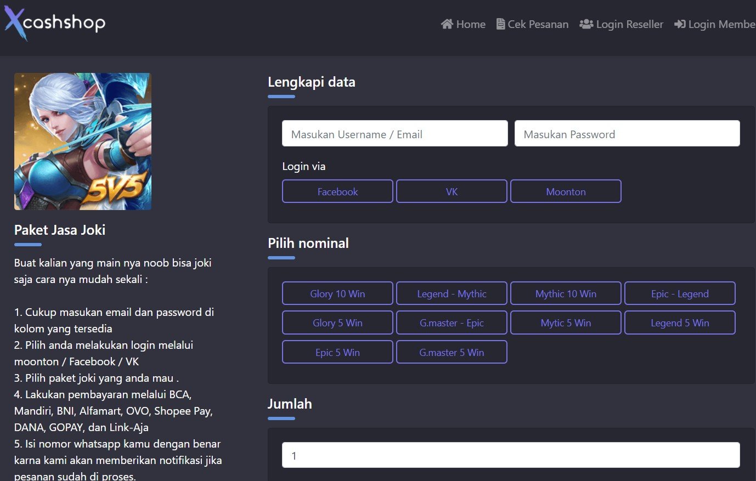
Task: Click the Lengkapi data heading
Action: pos(312,82)
